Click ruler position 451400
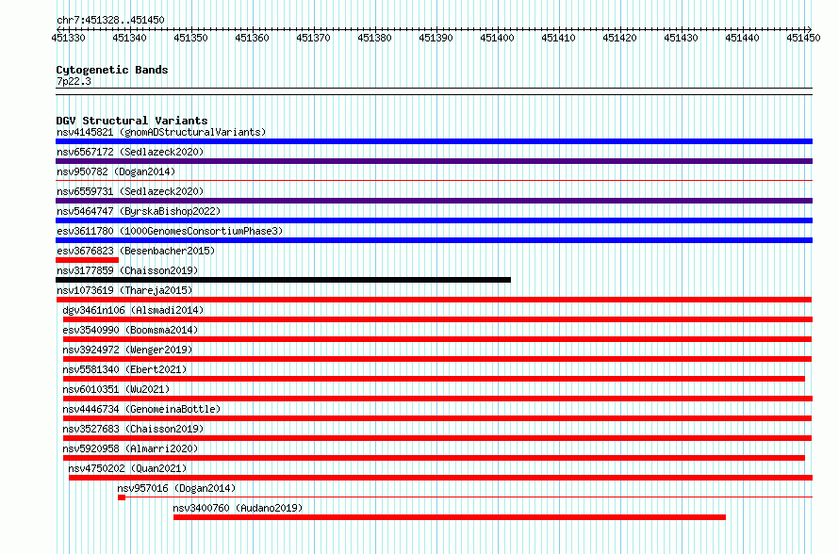The width and height of the screenshot is (839, 554). click(x=497, y=38)
